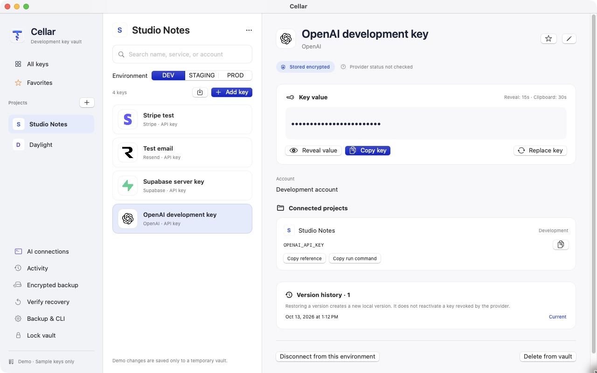597x373 pixels.
Task: Click the Add key button
Action: tap(232, 92)
